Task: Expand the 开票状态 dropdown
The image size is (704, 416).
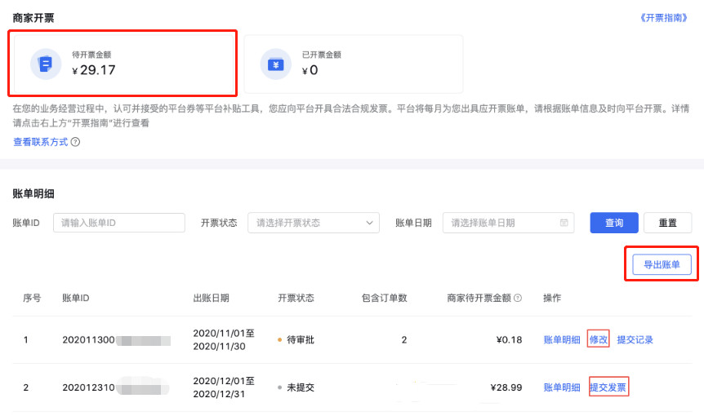Action: [314, 223]
